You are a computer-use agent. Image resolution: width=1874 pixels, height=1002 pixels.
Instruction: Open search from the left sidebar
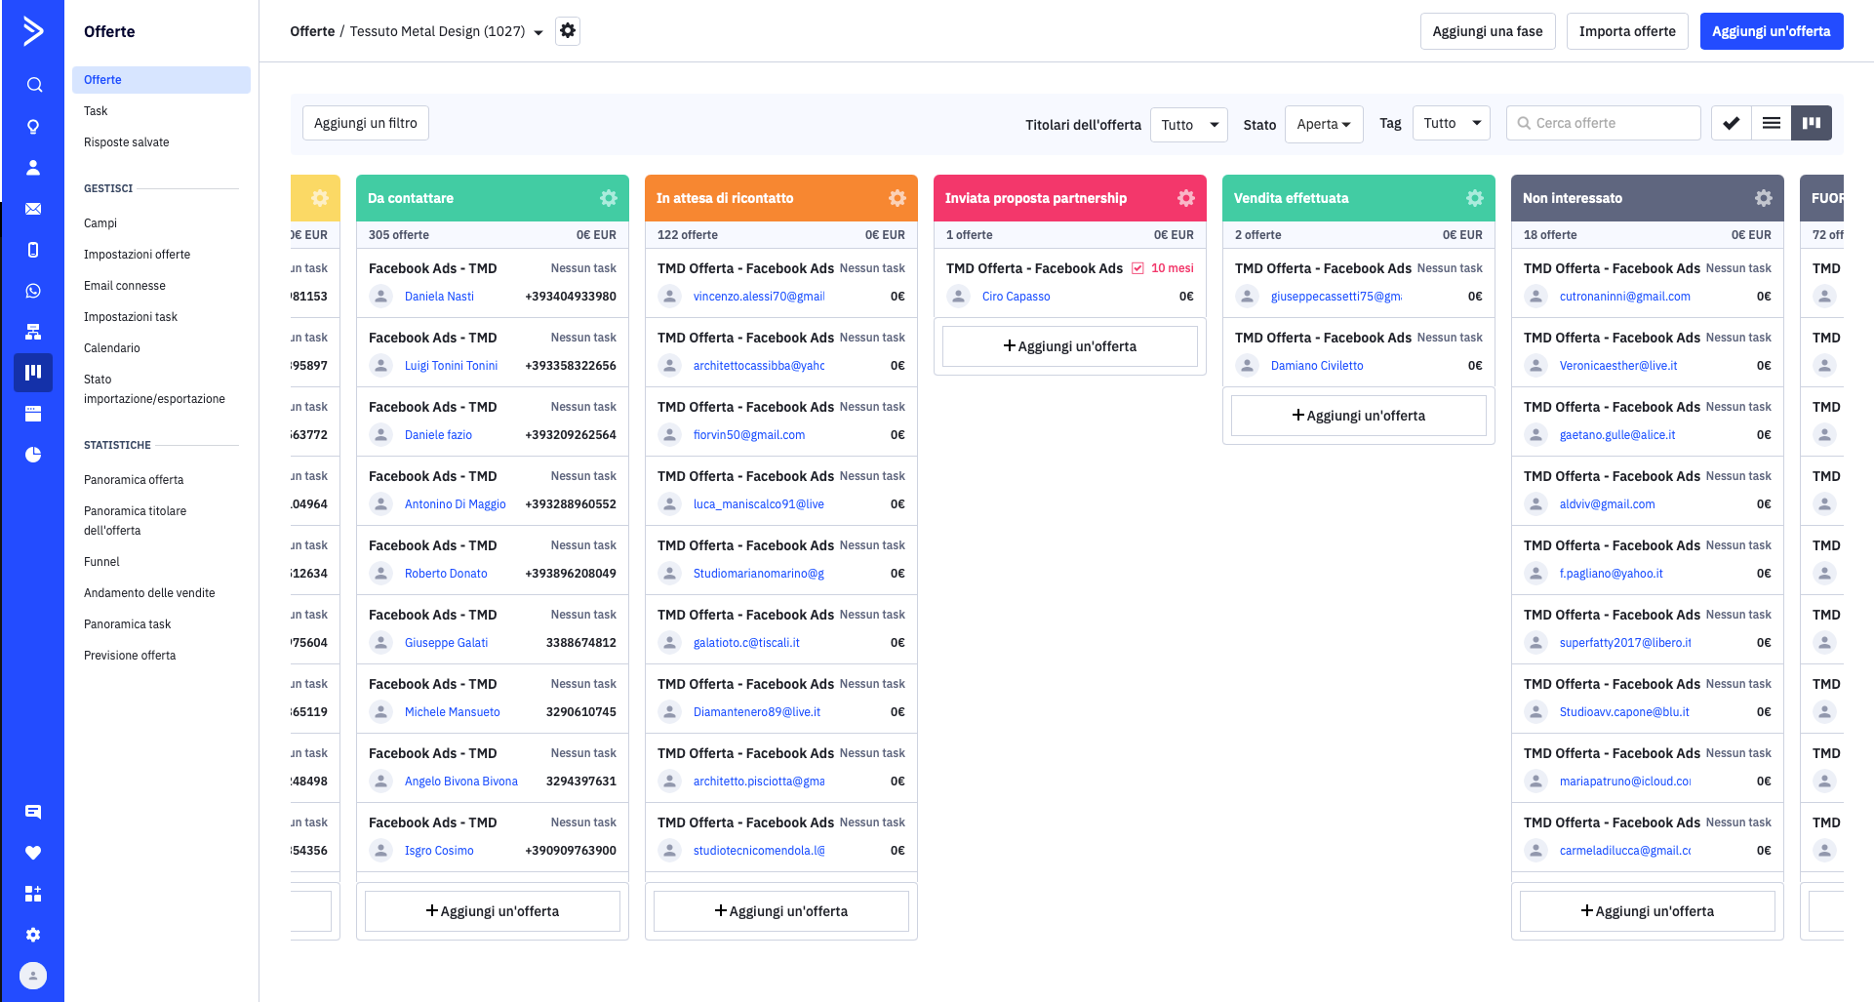click(34, 85)
